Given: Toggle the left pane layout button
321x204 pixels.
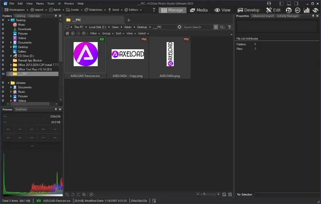Looking at the screenshot, I should point(282,3).
